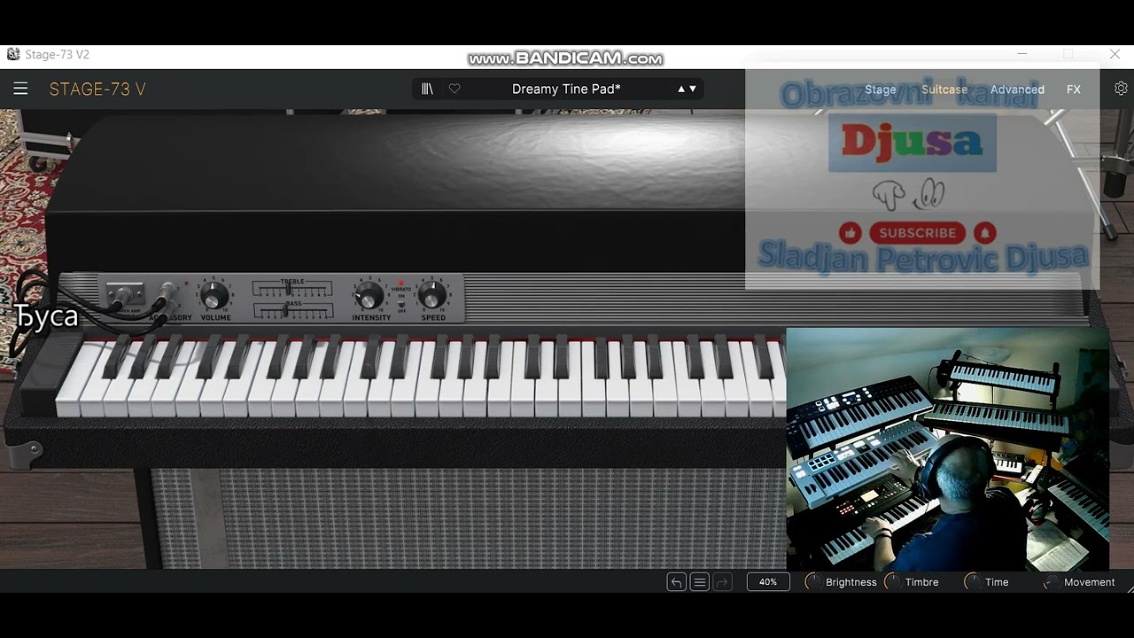Open the Advanced panel tab
This screenshot has height=638, width=1134.
1017,89
